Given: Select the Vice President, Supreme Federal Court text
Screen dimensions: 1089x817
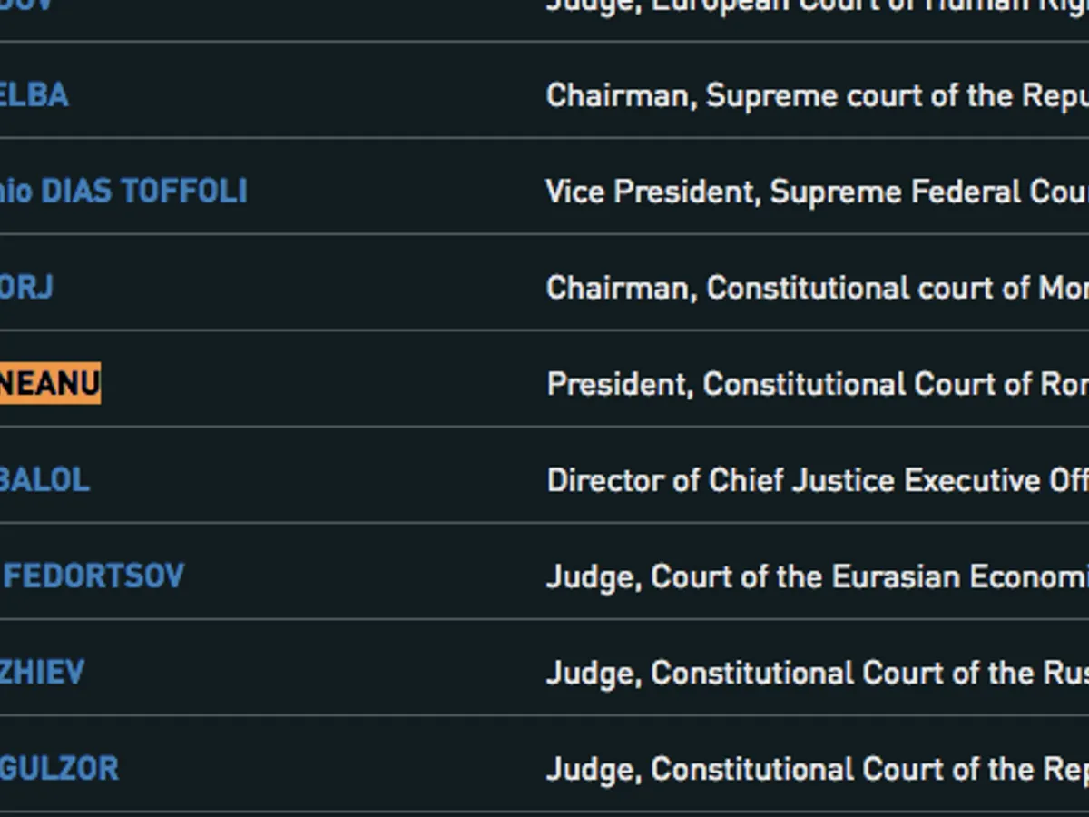Looking at the screenshot, I should coord(817,192).
